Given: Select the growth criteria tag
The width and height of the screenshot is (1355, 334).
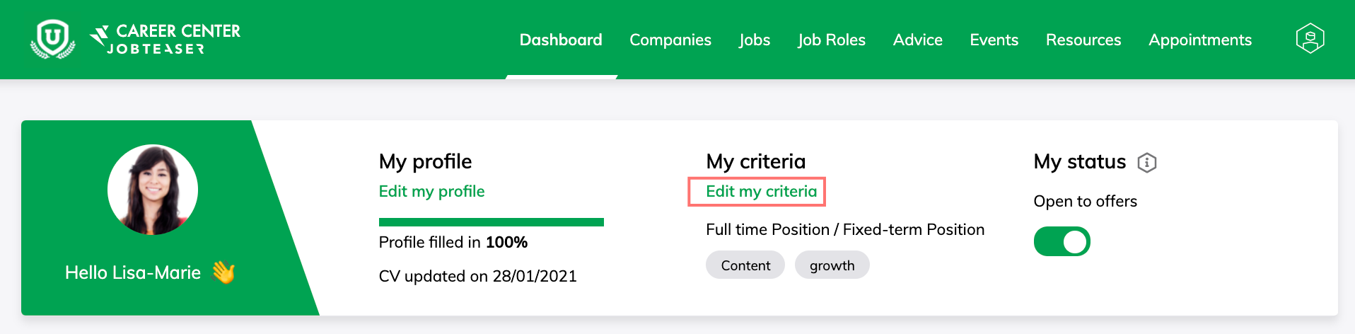Looking at the screenshot, I should click(832, 265).
